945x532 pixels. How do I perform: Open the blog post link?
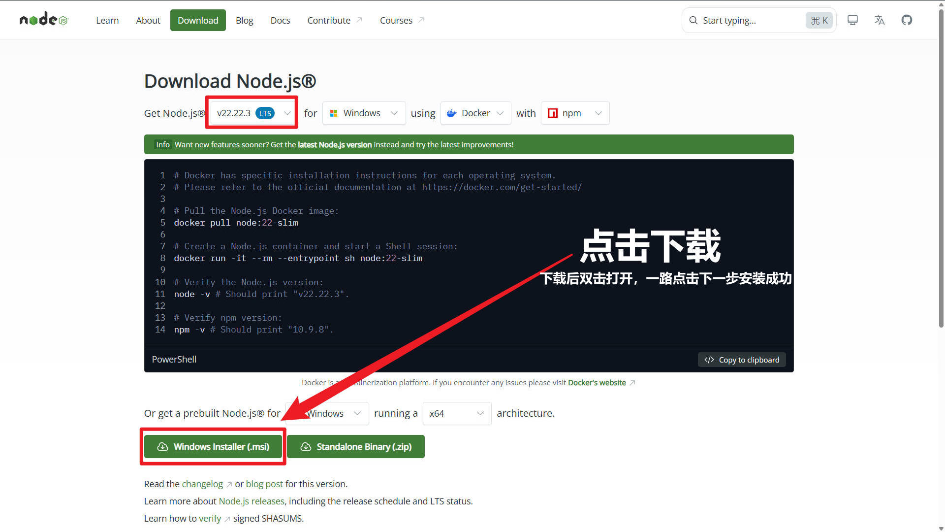point(264,484)
